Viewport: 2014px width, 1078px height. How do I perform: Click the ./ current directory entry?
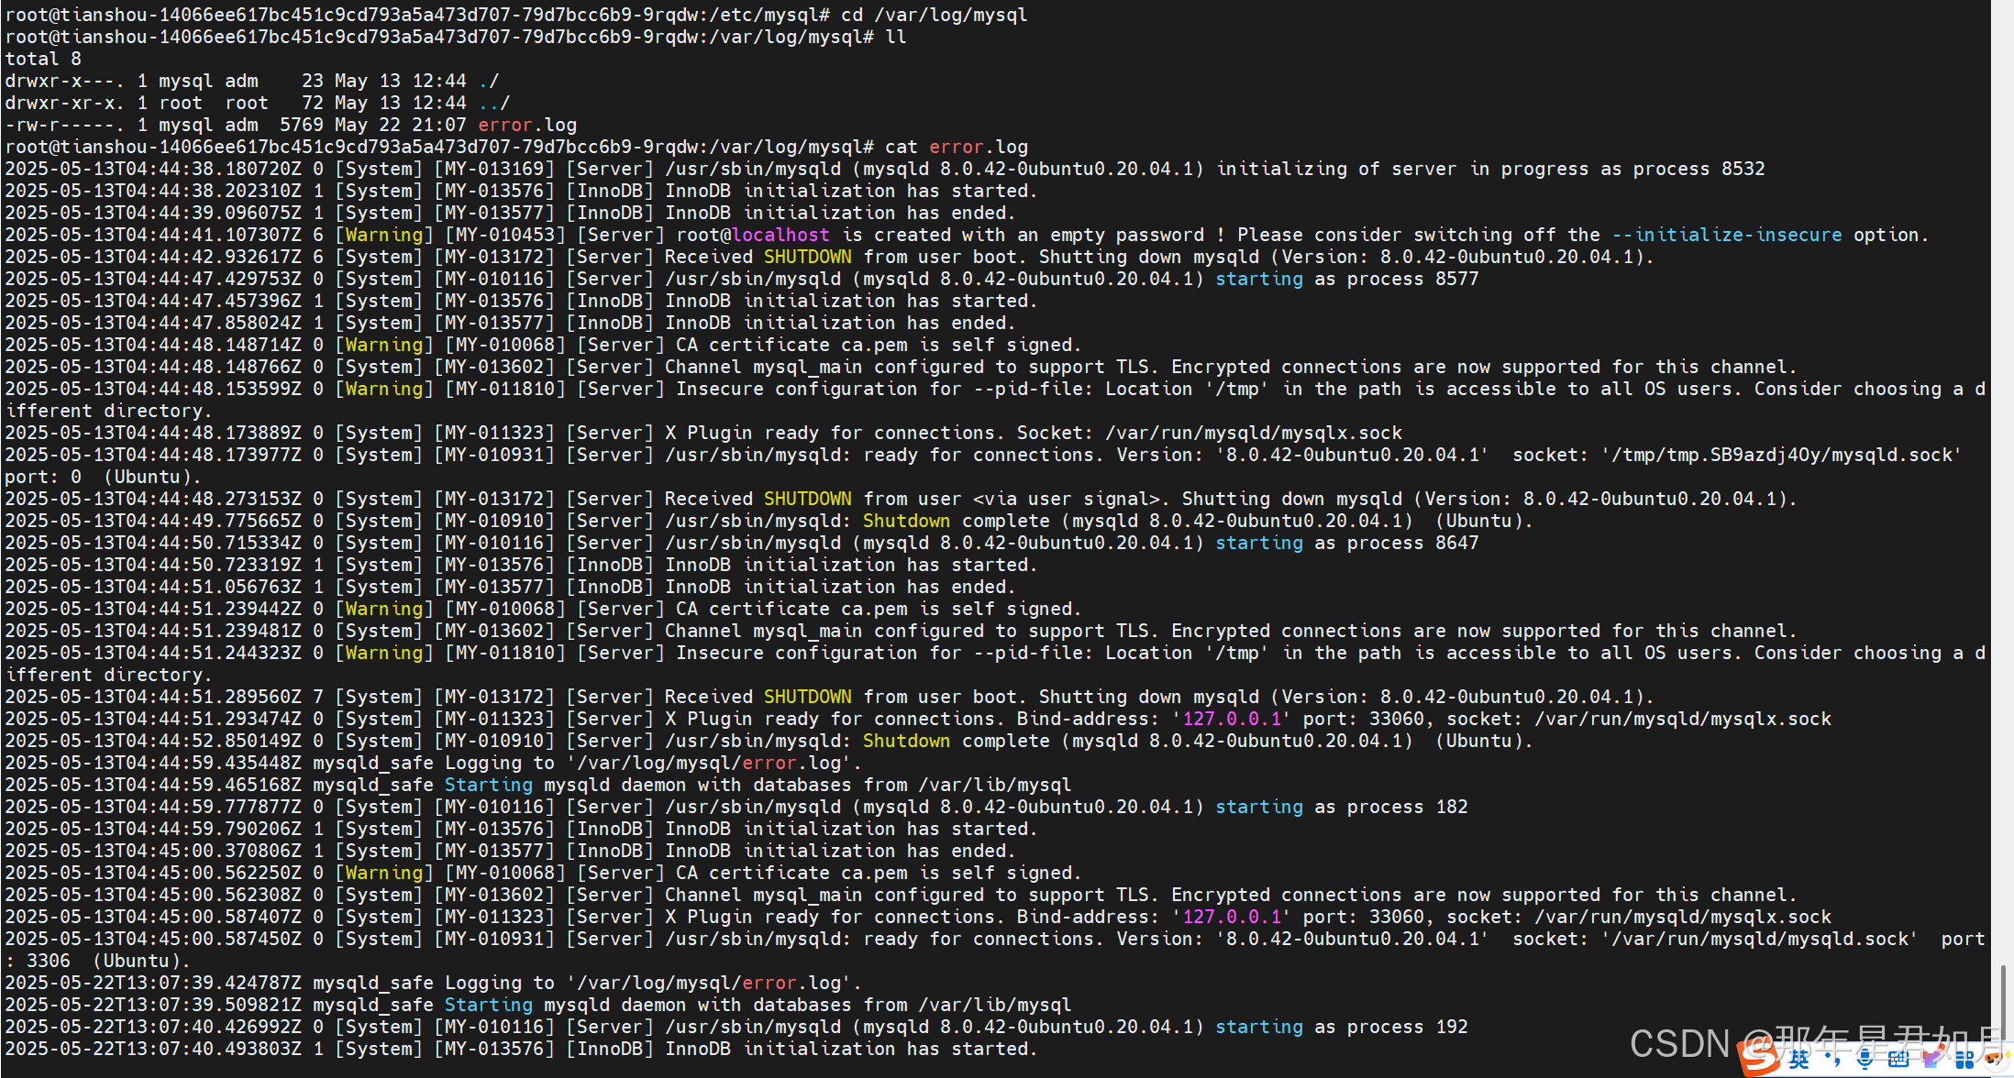pos(488,81)
